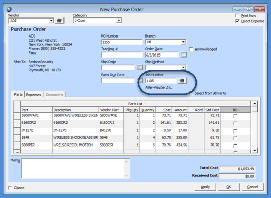Image resolution: width=271 pixels, height=198 pixels.
Task: Check the Closed checkbox
Action: tap(10, 188)
